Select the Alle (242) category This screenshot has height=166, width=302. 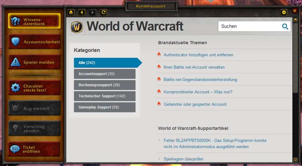coord(108,63)
